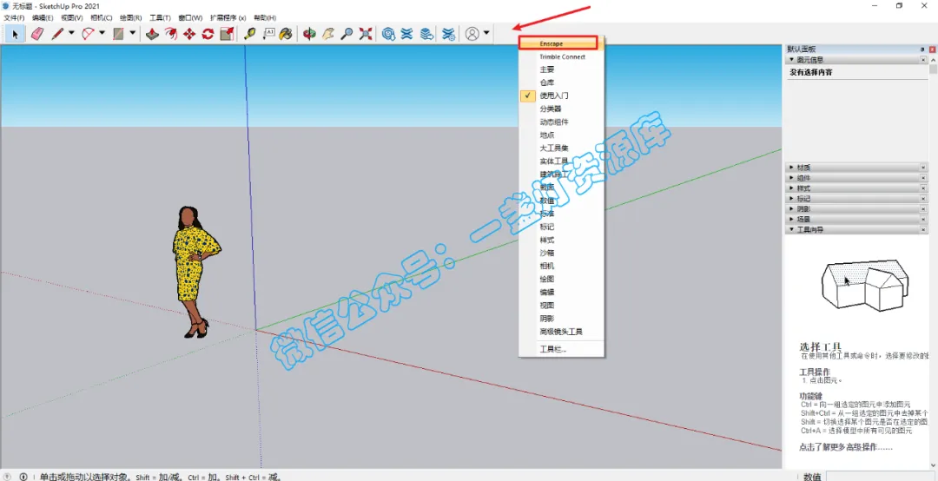This screenshot has height=481, width=938.
Task: Pick the pink Eraser tool
Action: coord(37,34)
